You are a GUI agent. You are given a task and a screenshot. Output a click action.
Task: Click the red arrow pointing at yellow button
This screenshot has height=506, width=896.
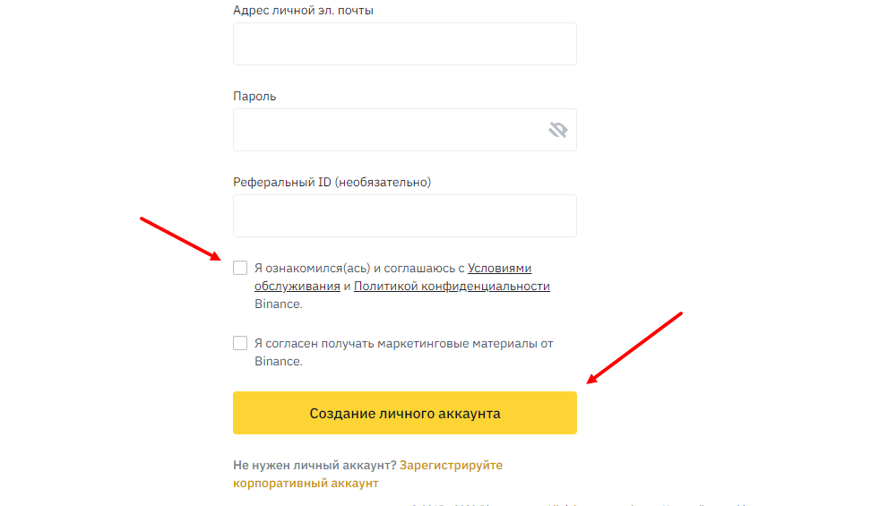point(634,347)
